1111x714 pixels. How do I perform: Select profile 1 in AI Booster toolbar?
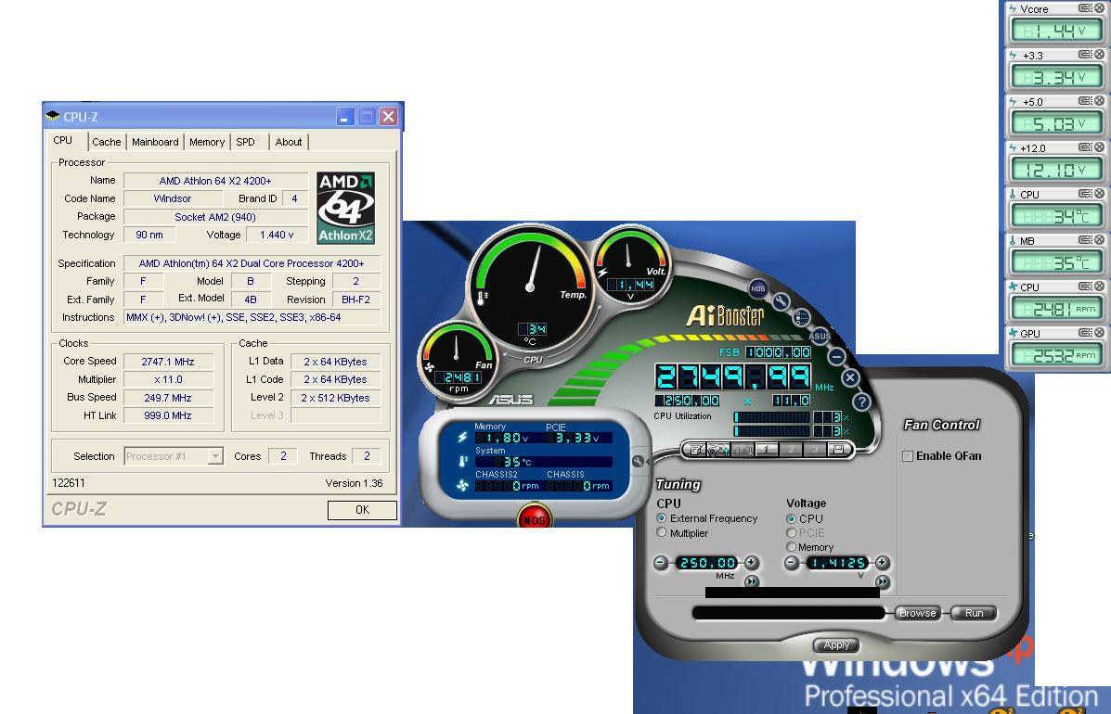pyautogui.click(x=766, y=450)
